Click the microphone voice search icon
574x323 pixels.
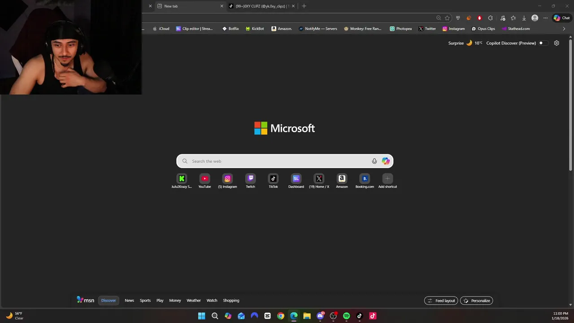pos(374,161)
